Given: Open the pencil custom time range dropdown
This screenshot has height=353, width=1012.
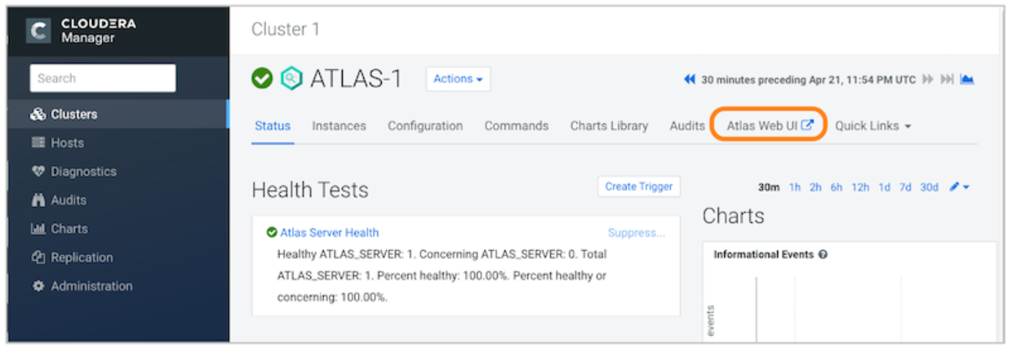Looking at the screenshot, I should point(959,187).
